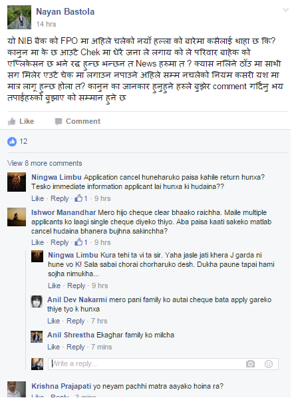This screenshot has height=406, width=292.
Task: Click the Comment speech bubble icon
Action: [x=59, y=121]
